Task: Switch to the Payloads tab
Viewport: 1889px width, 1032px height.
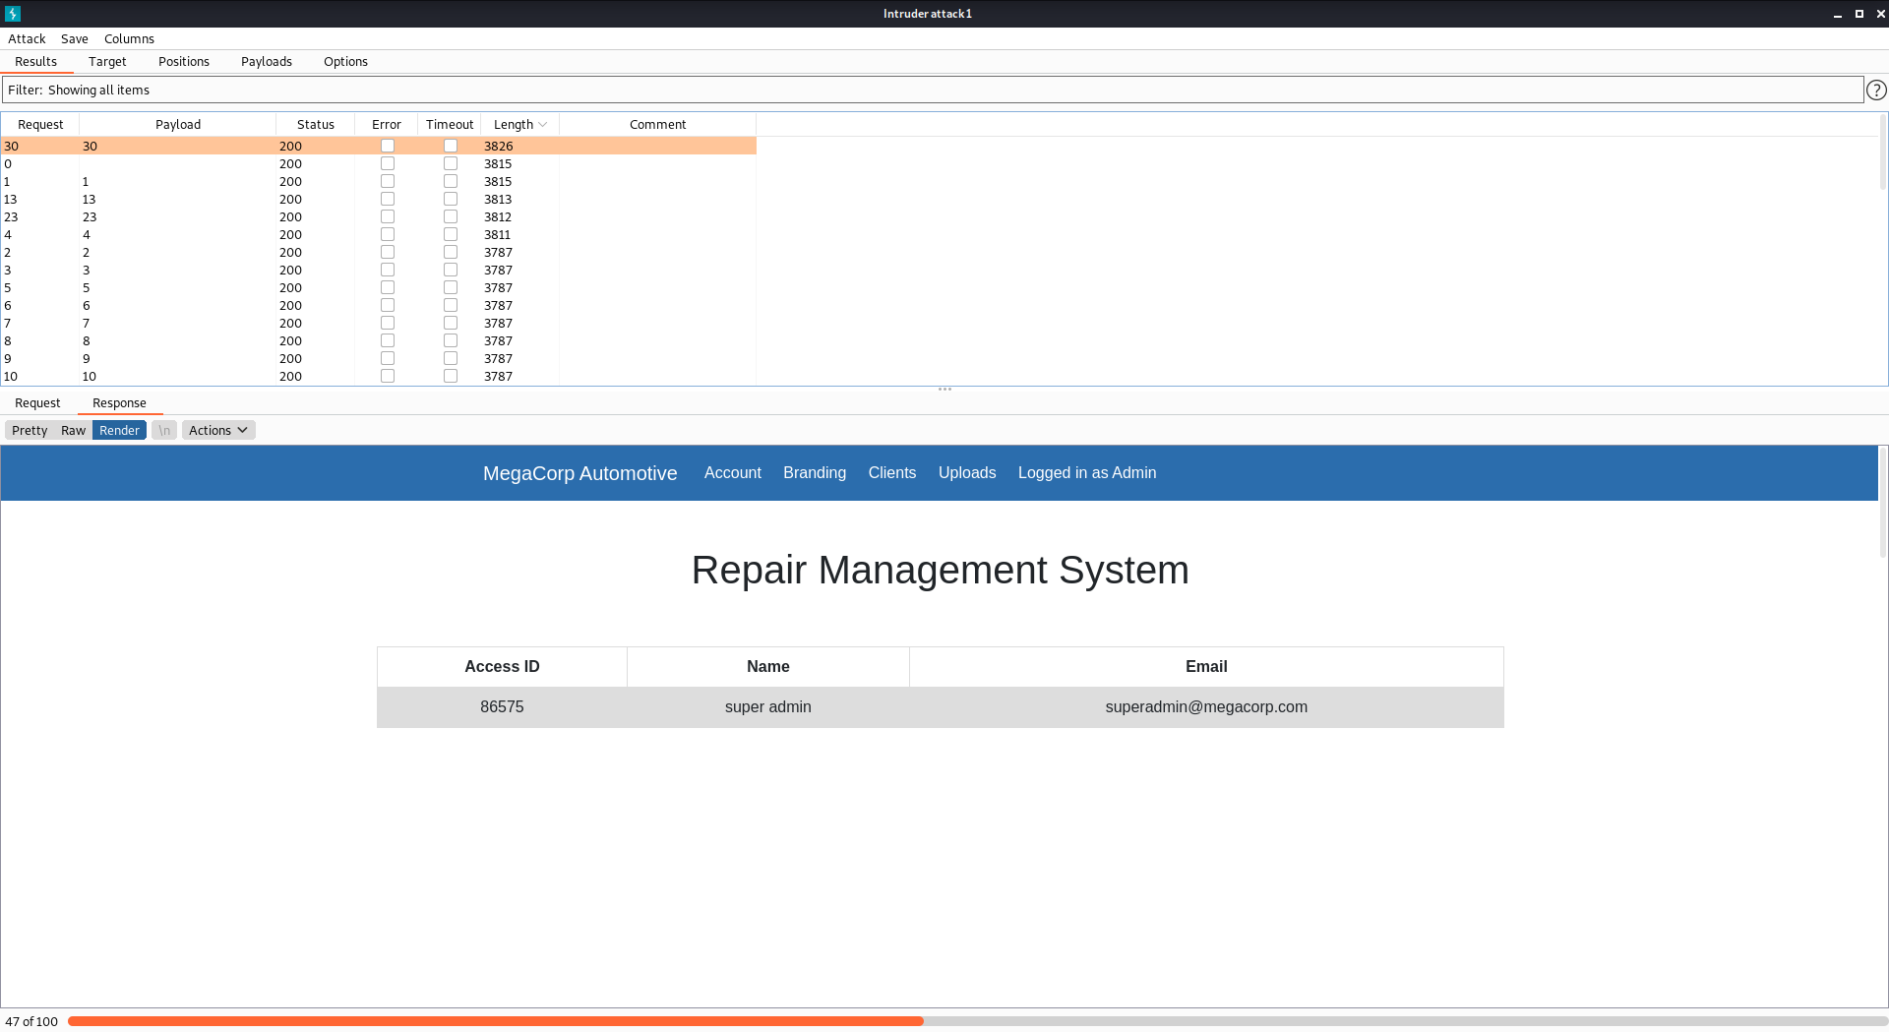Action: (267, 61)
